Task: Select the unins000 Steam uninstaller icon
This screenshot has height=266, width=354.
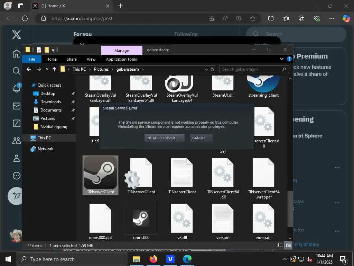Action: click(141, 221)
